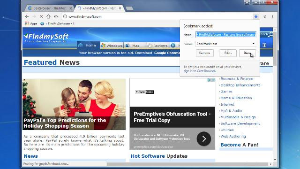Click the scroll down arrow of the page
Image resolution: width=300 pixels, height=169 pixels.
275,160
